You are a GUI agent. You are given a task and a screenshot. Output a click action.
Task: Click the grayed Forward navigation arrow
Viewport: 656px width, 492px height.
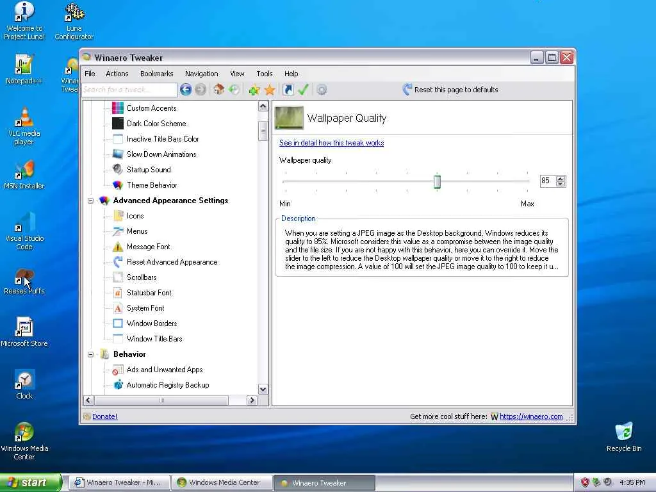201,90
